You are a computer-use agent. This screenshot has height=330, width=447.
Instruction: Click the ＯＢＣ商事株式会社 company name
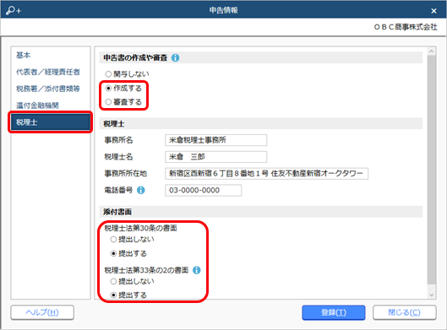coord(406,27)
